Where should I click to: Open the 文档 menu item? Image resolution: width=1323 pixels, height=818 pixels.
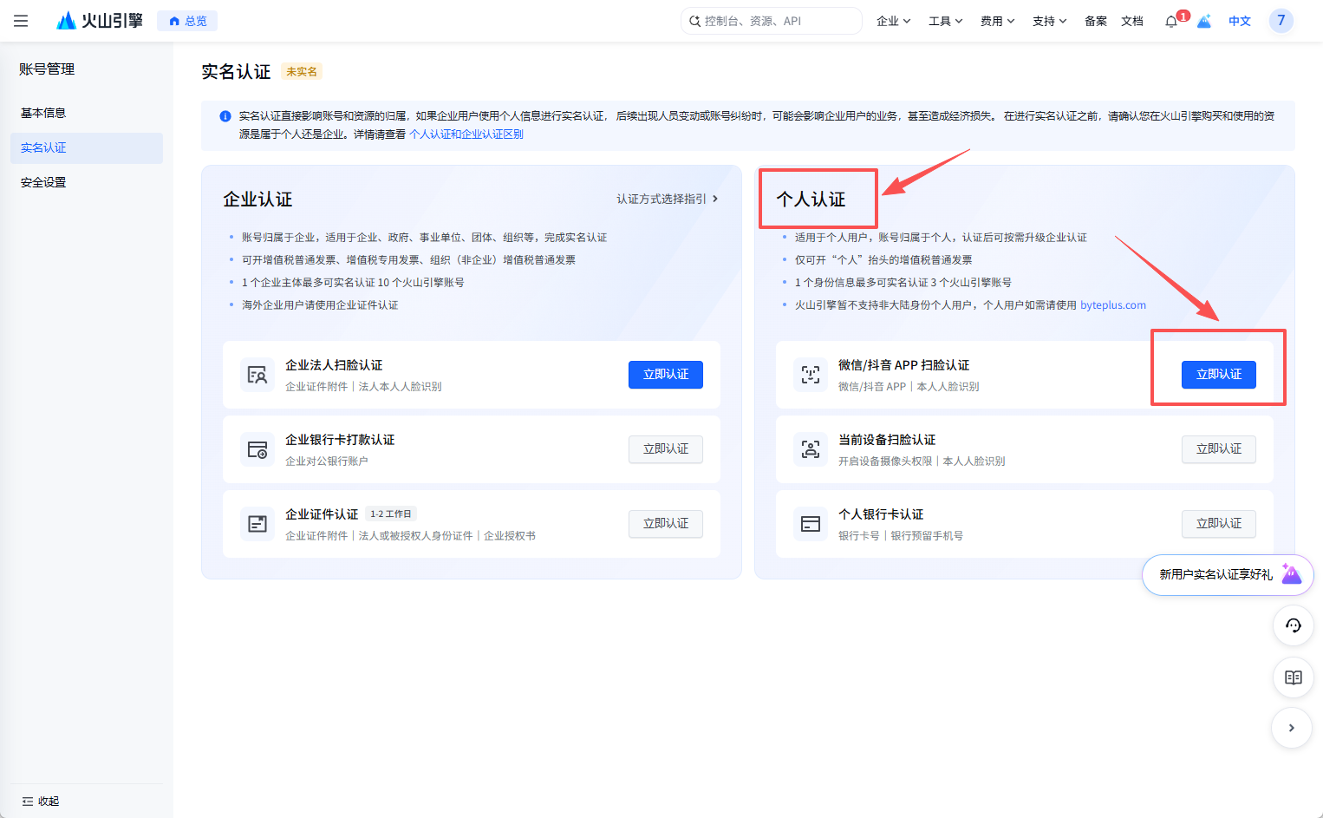click(x=1132, y=21)
